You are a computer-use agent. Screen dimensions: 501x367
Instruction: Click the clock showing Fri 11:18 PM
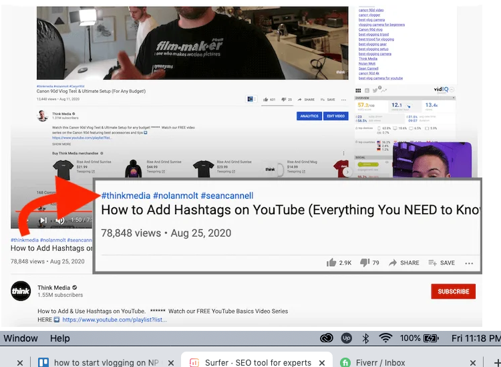coord(476,338)
